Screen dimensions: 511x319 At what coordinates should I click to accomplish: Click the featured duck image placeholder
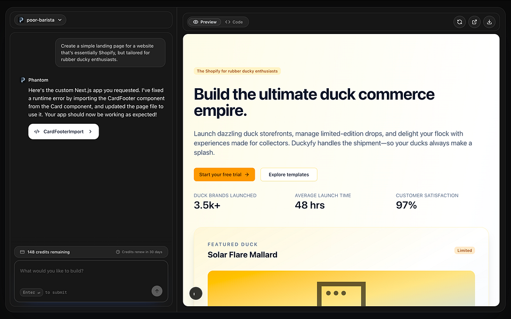click(x=341, y=289)
